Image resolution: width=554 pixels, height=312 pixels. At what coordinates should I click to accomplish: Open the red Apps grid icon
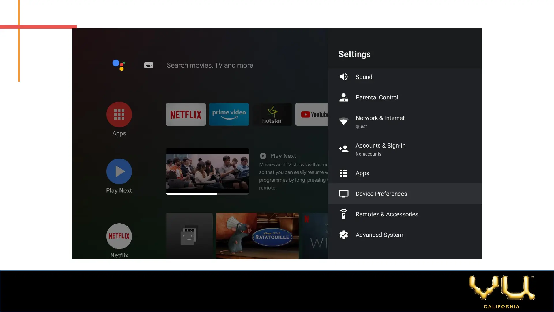click(x=119, y=114)
